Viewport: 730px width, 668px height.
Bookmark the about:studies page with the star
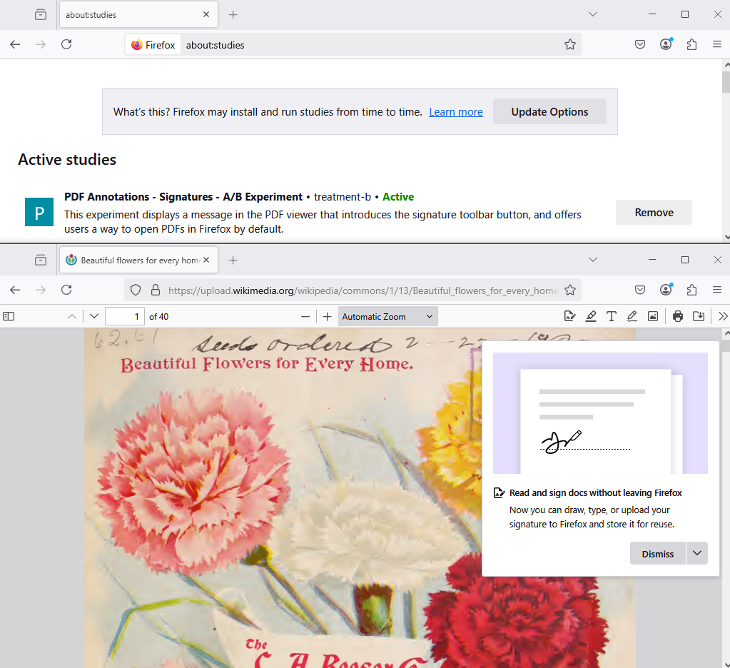(x=570, y=45)
